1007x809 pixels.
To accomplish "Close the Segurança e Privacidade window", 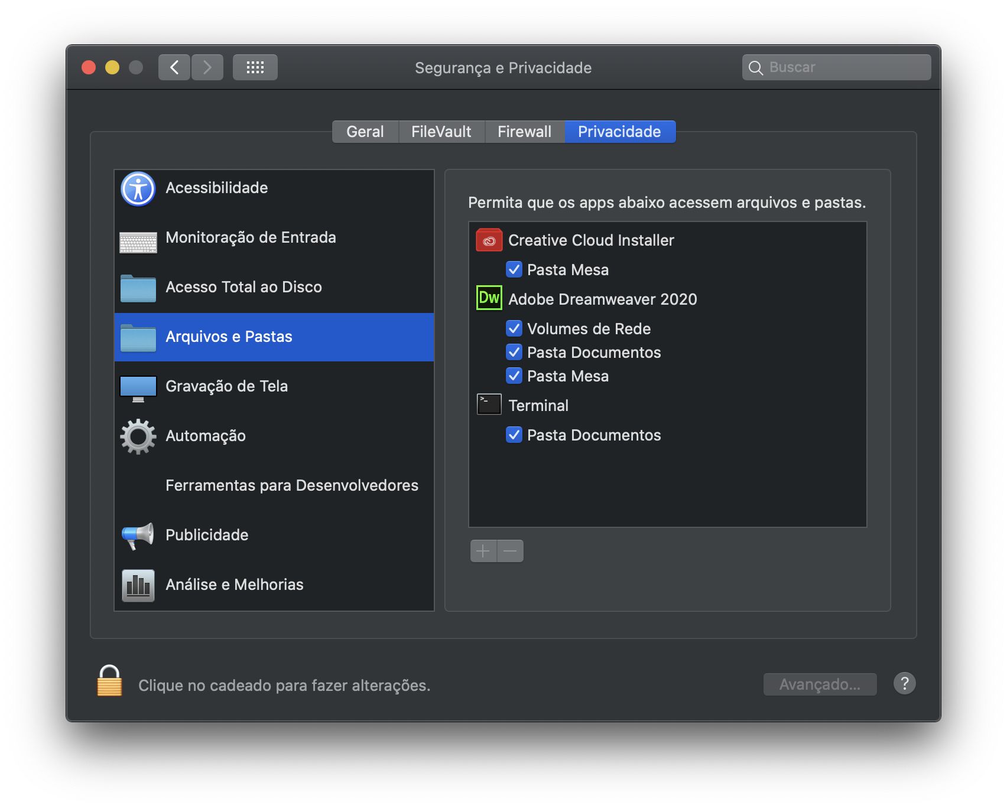I will 89,67.
